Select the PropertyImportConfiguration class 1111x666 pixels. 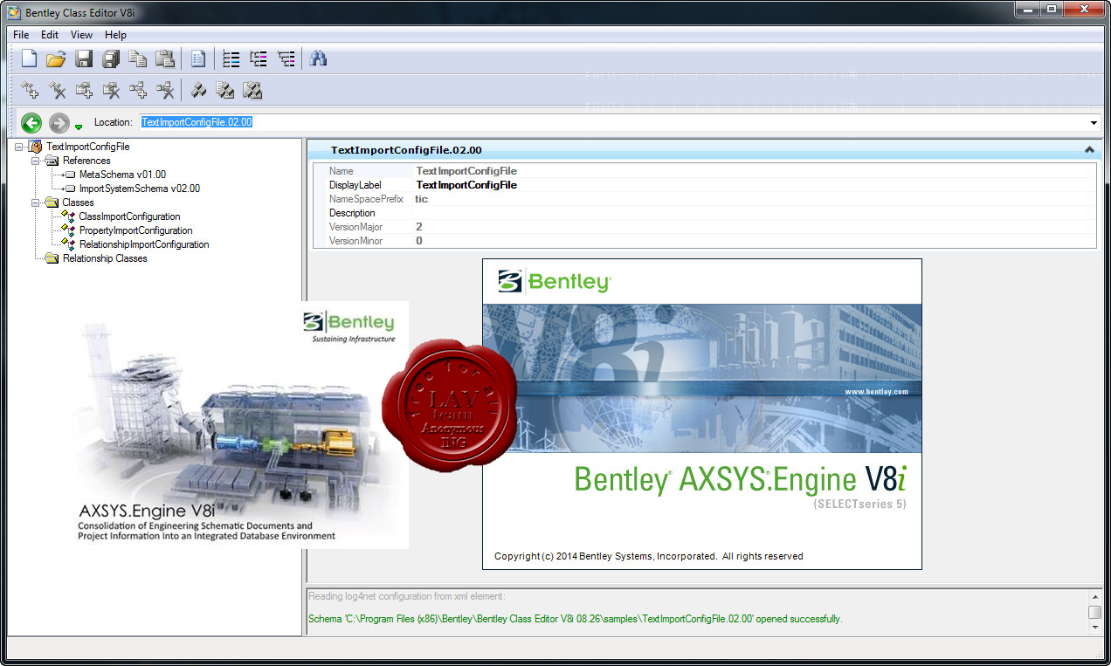click(135, 230)
